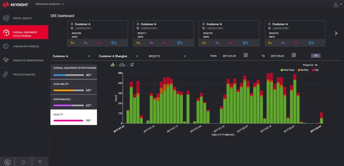Collapse the sidebar with double-chevron button

click(x=40, y=162)
